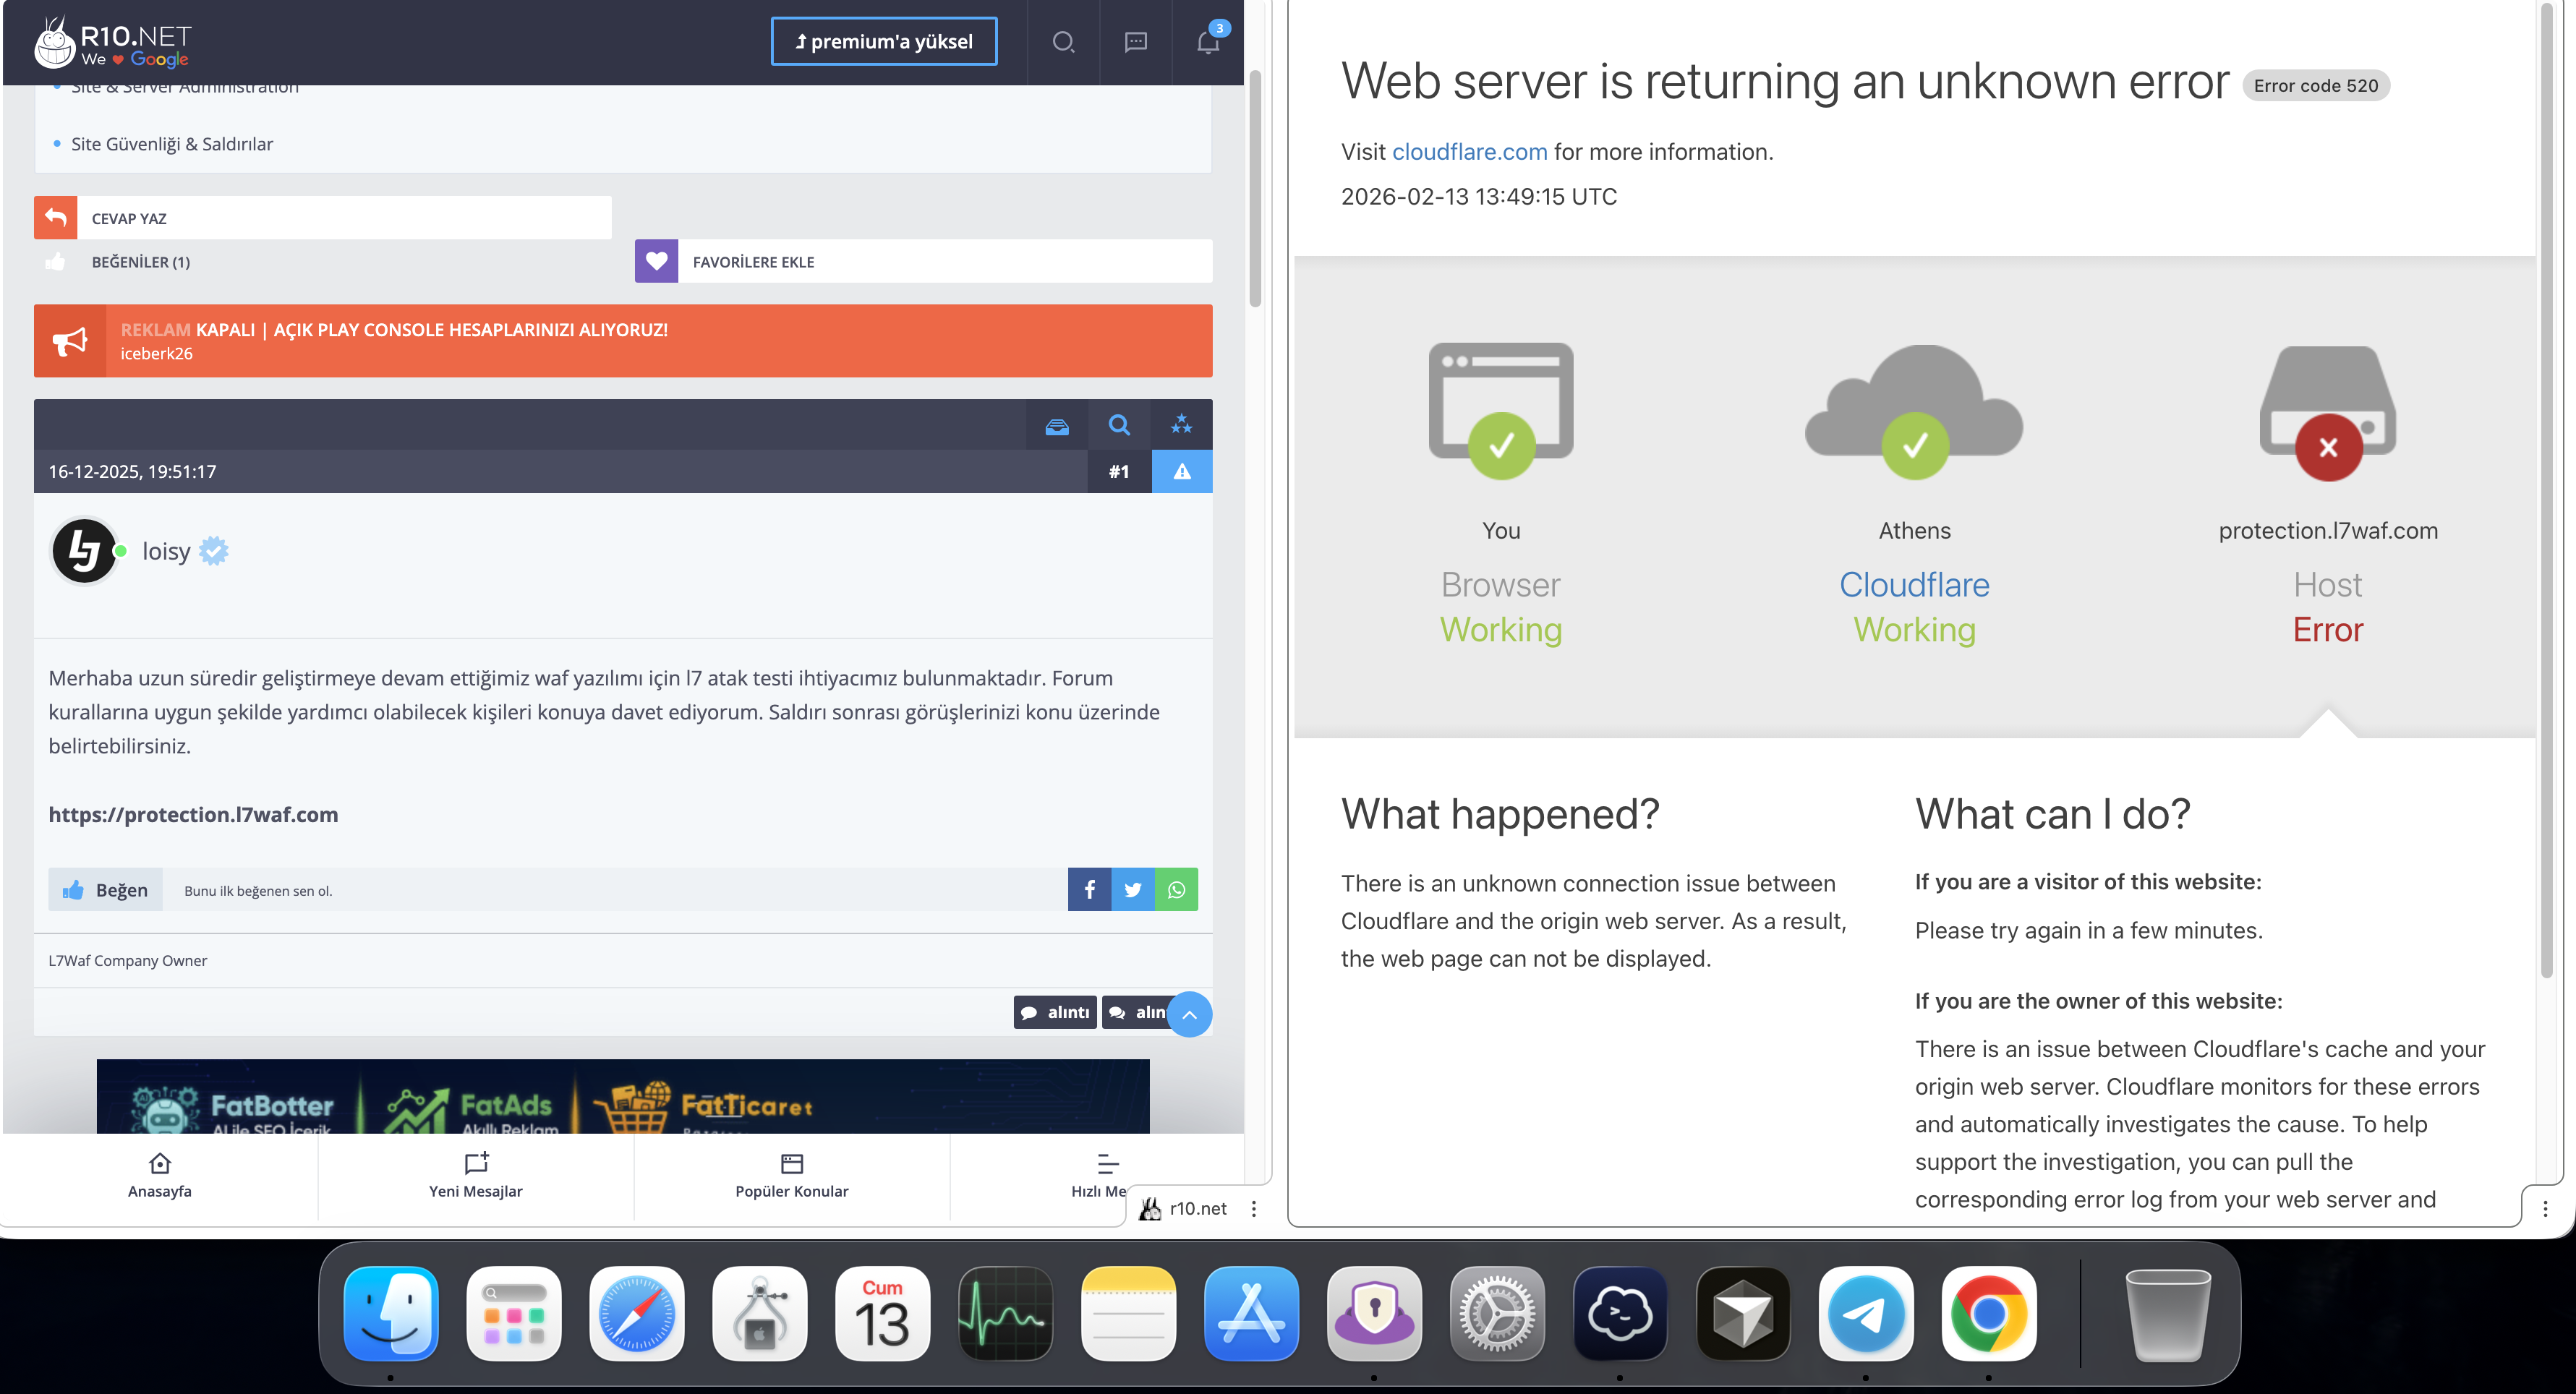Open the error page pane three-dot menu
2576x1394 pixels.
tap(2546, 1208)
